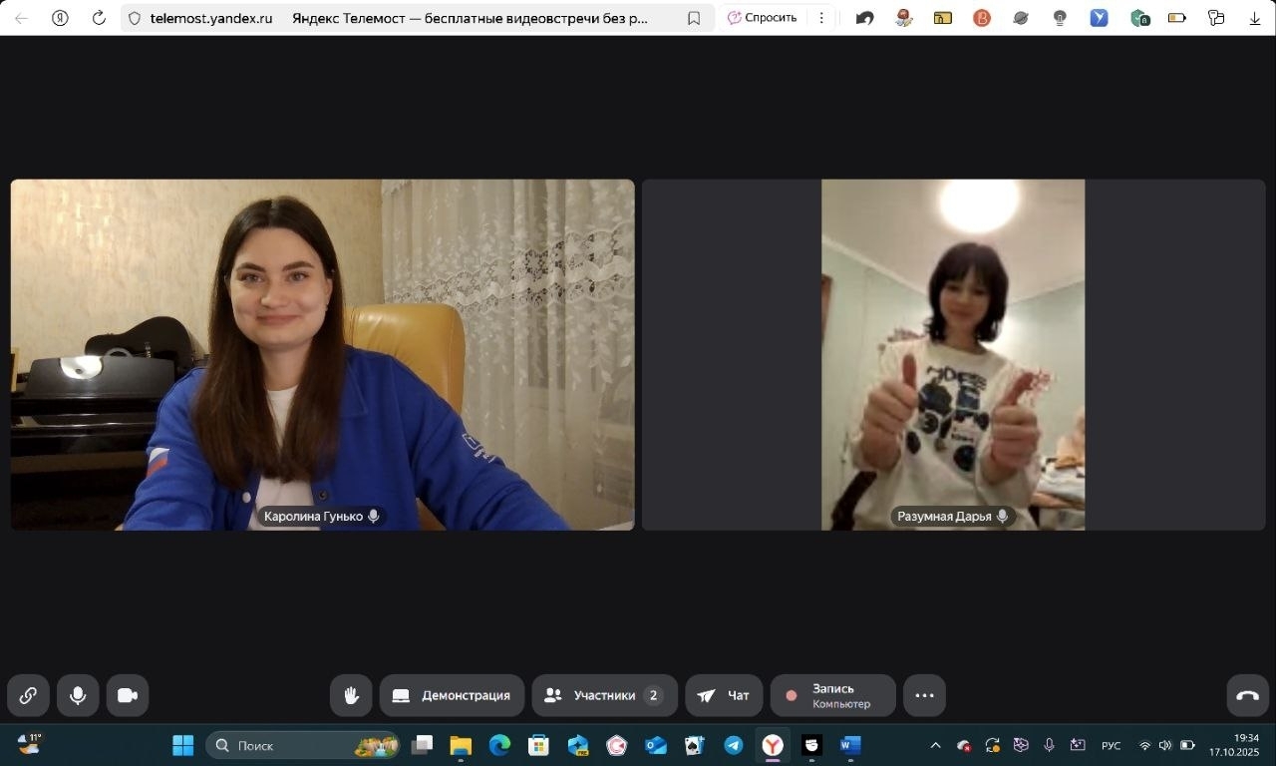End the call with the red phone icon
This screenshot has width=1276, height=766.
point(1247,695)
